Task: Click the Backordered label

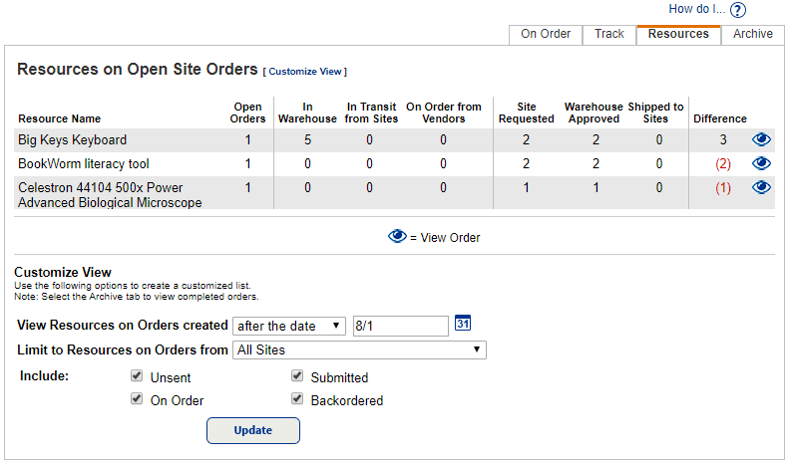Action: (x=347, y=400)
